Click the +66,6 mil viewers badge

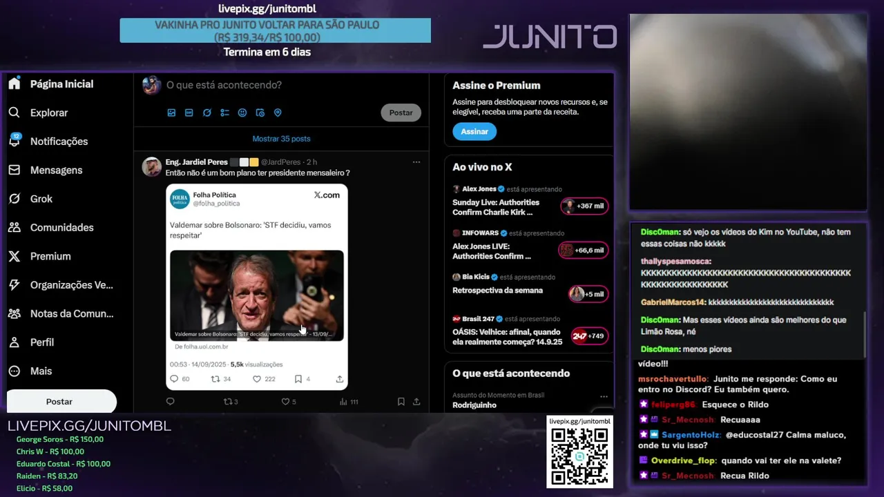coord(583,250)
